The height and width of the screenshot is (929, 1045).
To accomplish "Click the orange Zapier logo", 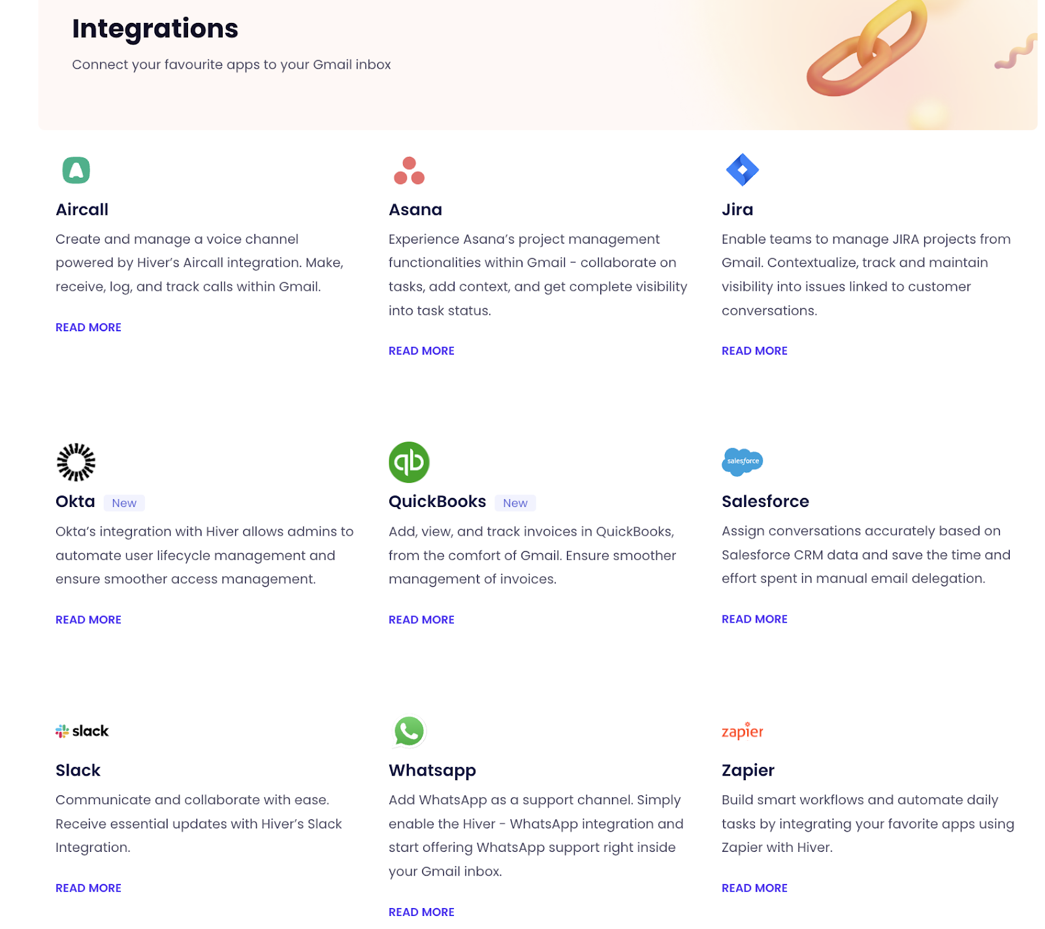I will pyautogui.click(x=742, y=730).
